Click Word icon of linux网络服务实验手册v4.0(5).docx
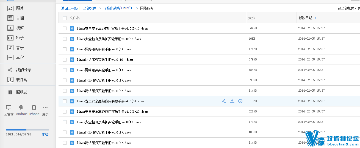Image resolution: width=360 pixels, height=148 pixels. (72, 91)
